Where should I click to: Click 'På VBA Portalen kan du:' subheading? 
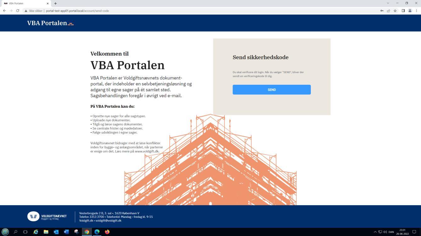coord(112,106)
